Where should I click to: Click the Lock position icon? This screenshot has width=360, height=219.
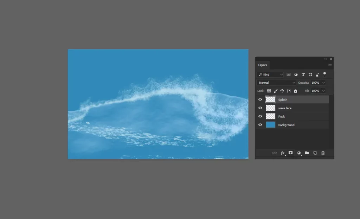282,91
